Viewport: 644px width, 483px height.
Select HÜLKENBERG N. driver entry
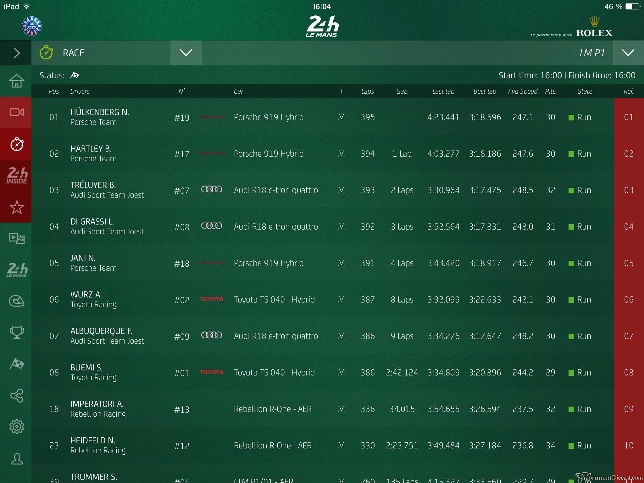(100, 112)
